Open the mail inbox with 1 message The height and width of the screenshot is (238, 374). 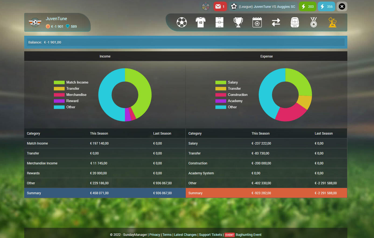[220, 6]
